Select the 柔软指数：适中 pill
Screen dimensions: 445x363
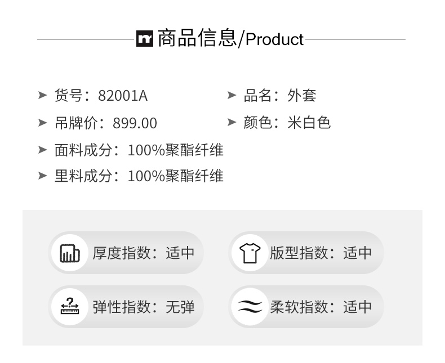tap(306, 307)
